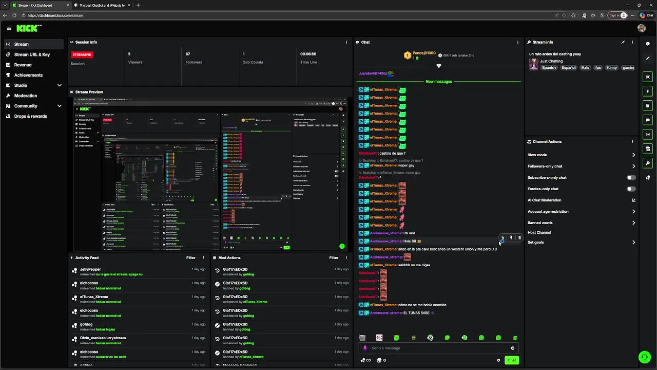
Task: Edit stream info with pencil icon
Action: point(623,42)
